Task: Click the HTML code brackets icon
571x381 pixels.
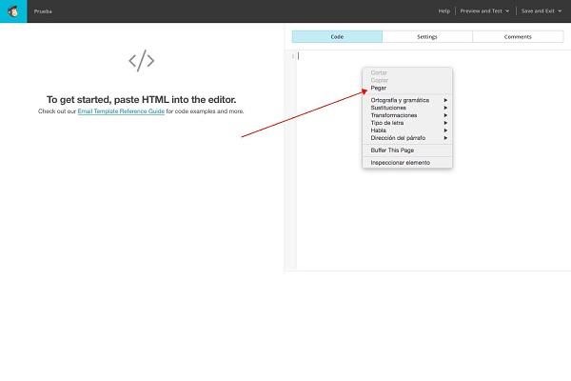Action: (x=141, y=61)
